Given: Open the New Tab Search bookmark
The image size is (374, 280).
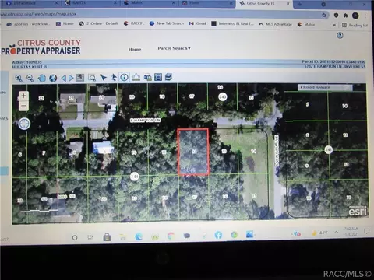Looking at the screenshot, I should click(x=167, y=23).
